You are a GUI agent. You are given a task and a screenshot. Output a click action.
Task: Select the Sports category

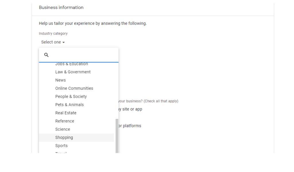pos(61,146)
